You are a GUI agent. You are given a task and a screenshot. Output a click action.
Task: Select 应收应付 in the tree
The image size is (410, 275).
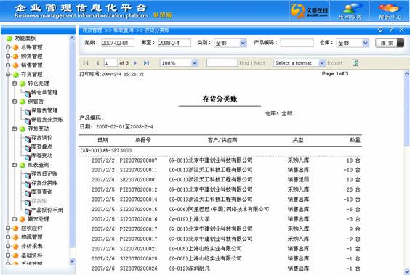tap(32, 228)
